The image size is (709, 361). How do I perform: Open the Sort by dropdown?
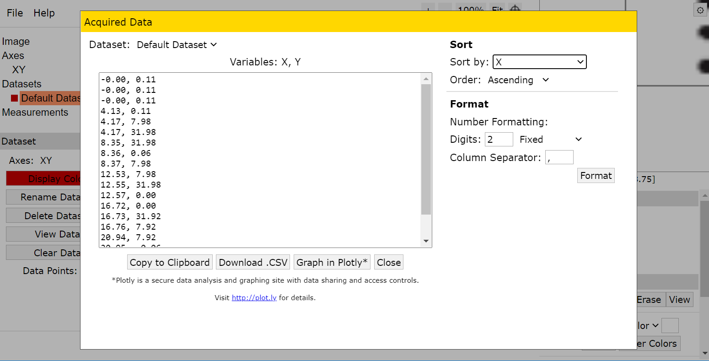point(539,62)
